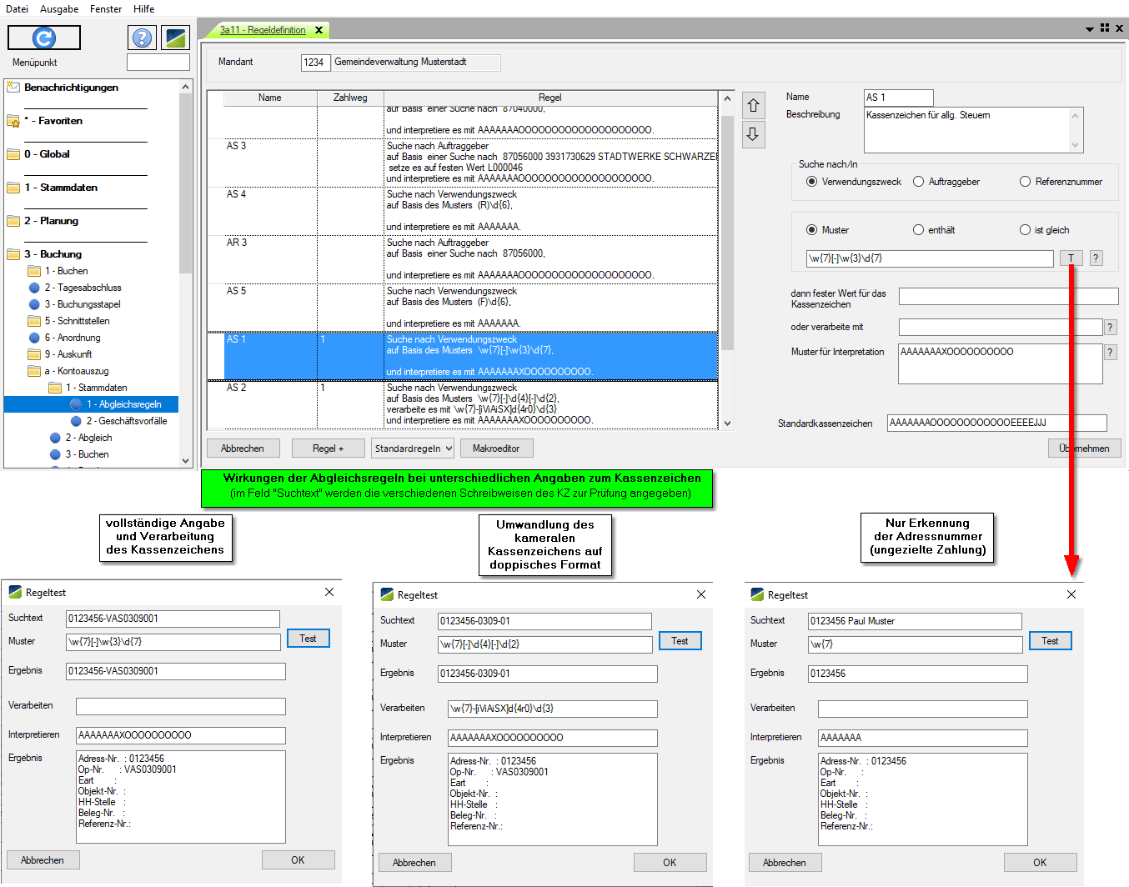1129x887 pixels.
Task: Open the Standardregeln dropdown
Action: click(413, 449)
